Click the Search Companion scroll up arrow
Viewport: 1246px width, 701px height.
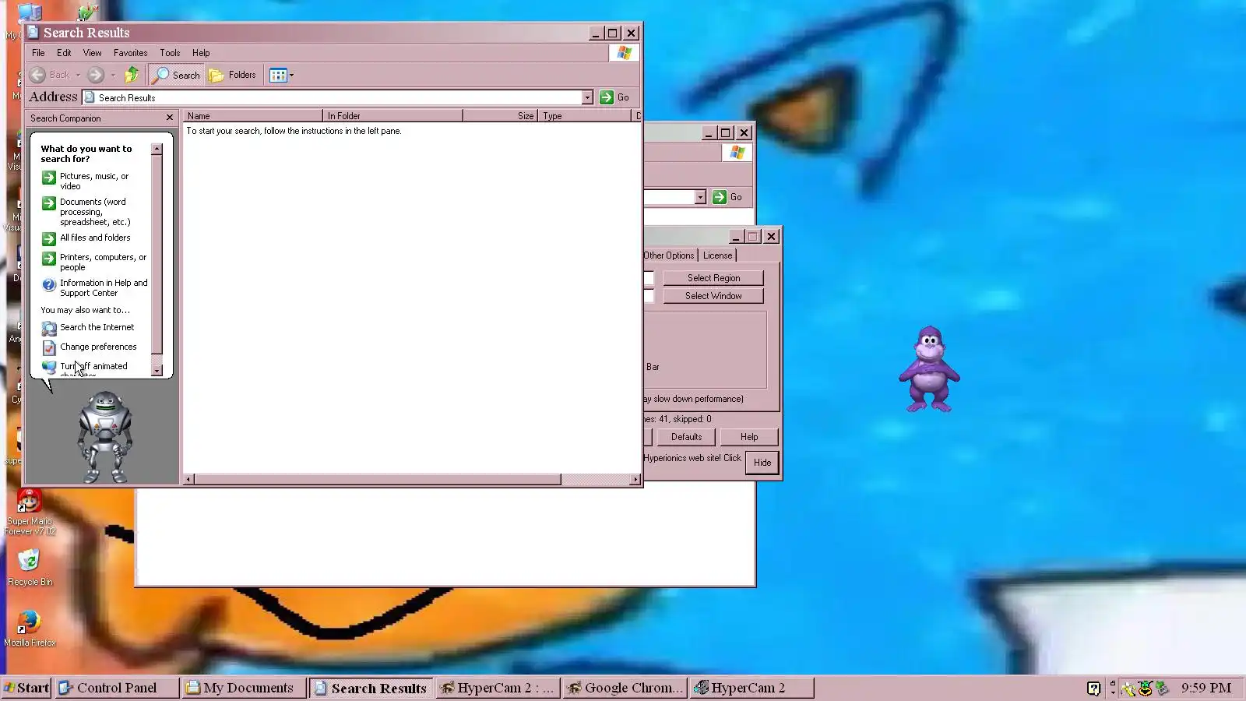pyautogui.click(x=157, y=149)
